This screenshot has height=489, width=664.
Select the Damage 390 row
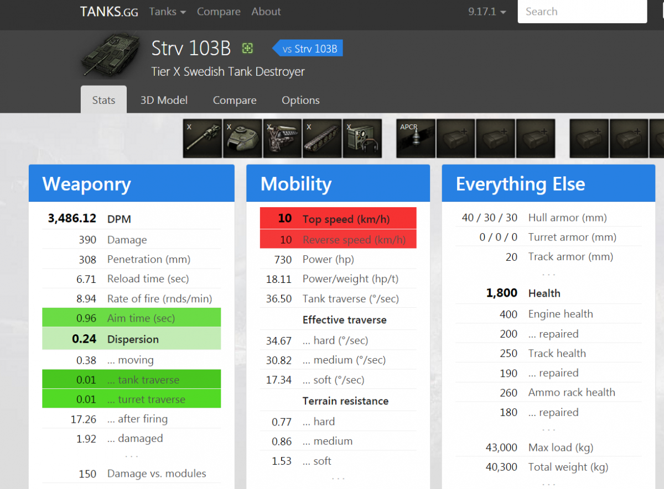[132, 240]
